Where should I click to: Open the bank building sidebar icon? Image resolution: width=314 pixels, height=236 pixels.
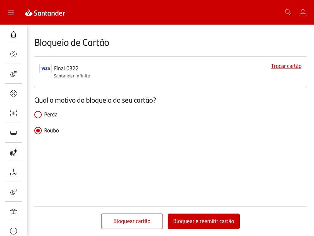coord(13,211)
